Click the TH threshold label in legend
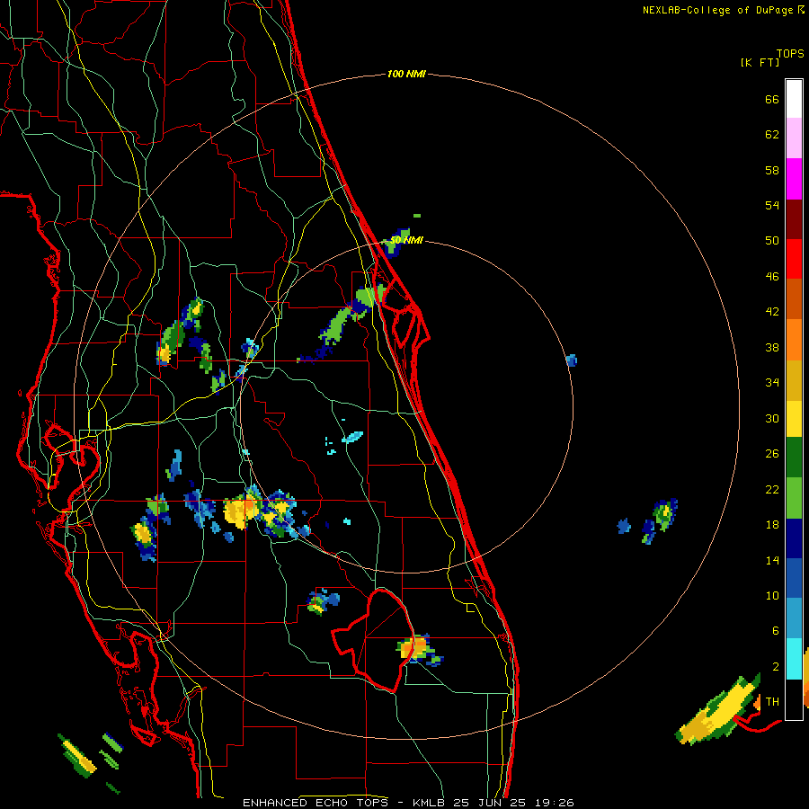Image resolution: width=809 pixels, height=809 pixels. click(772, 702)
